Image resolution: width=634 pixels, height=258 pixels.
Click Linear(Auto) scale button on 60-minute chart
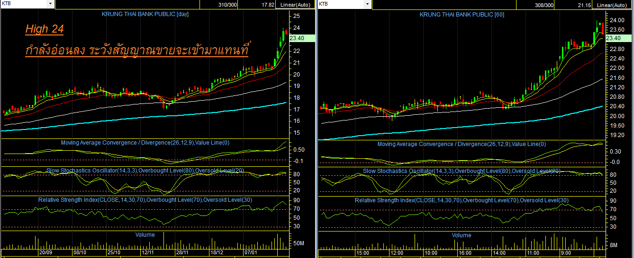click(612, 5)
